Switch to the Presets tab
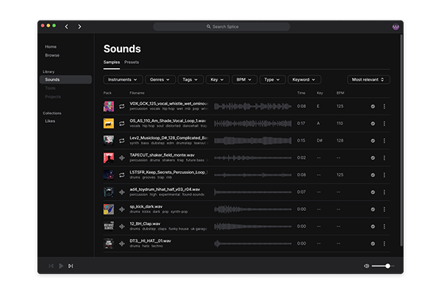Screen dimensions: 441x294 (x=132, y=62)
